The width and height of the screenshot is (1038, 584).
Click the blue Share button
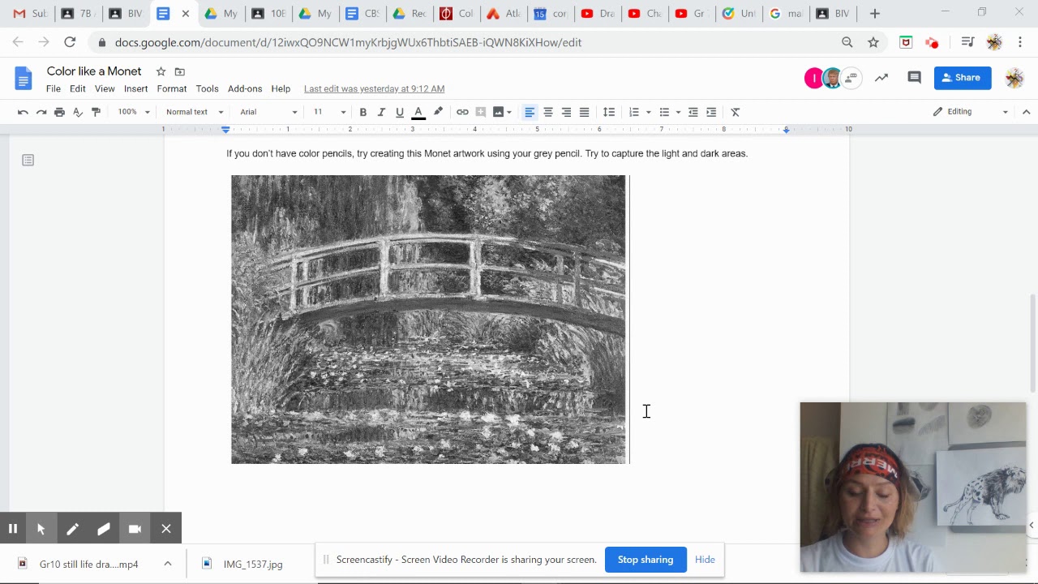coord(963,78)
